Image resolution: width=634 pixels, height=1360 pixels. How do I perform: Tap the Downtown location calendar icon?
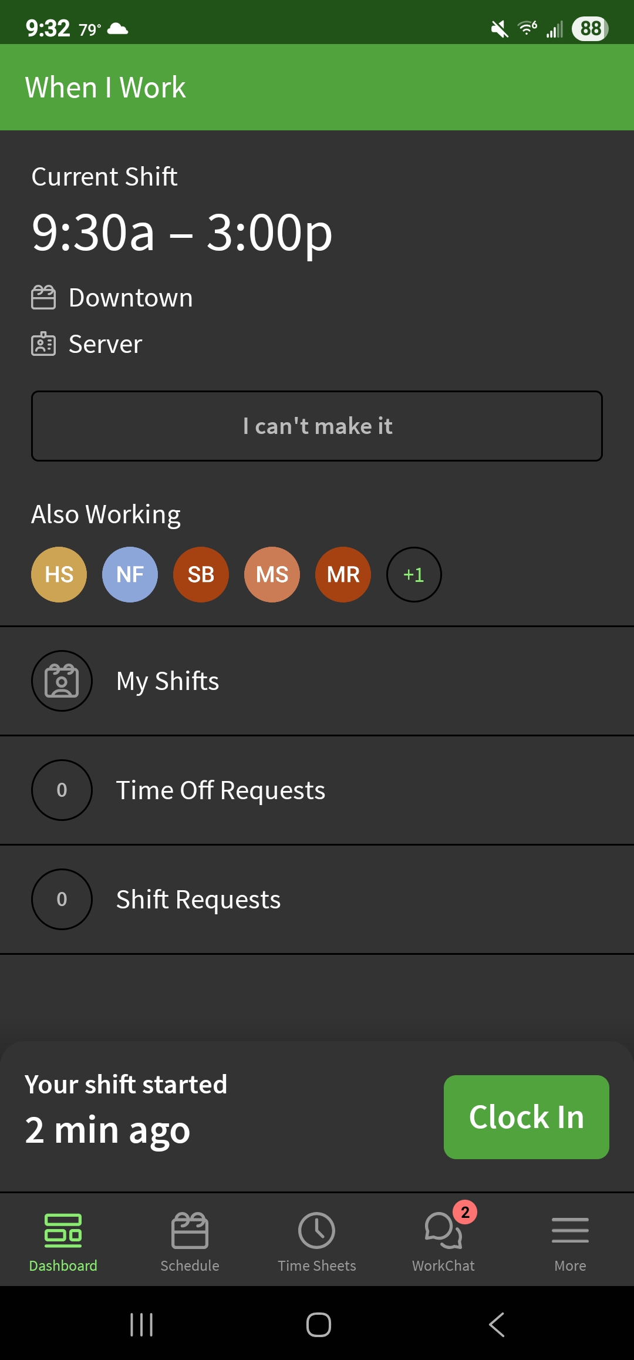click(x=42, y=297)
